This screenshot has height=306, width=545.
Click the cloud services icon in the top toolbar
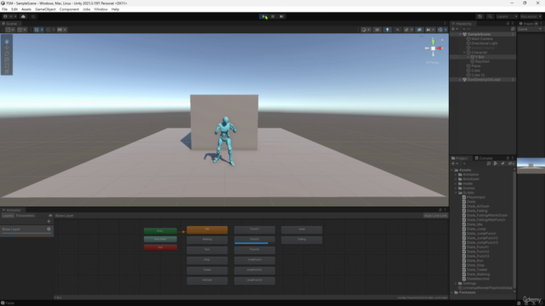23,16
